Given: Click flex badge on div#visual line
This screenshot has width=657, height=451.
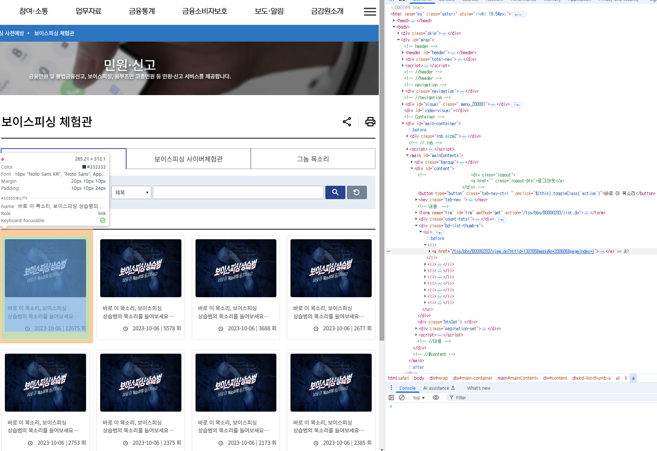Looking at the screenshot, I should 516,105.
